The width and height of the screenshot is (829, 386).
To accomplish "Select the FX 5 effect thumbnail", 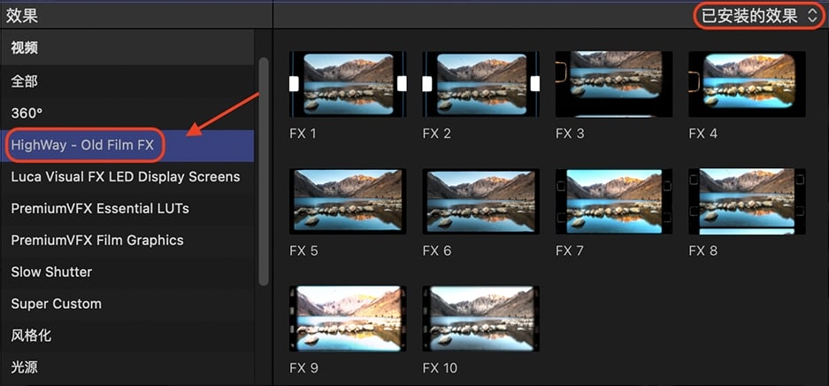I will 348,202.
